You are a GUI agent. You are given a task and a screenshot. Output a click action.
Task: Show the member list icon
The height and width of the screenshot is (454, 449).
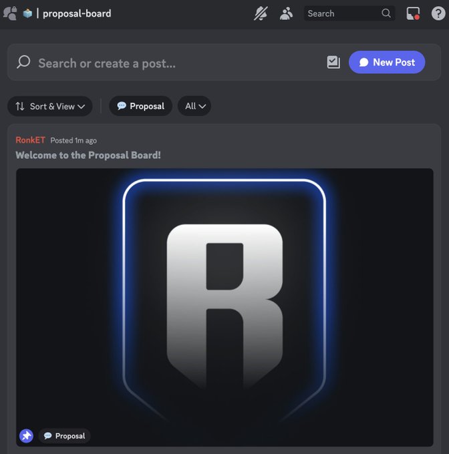click(x=286, y=13)
